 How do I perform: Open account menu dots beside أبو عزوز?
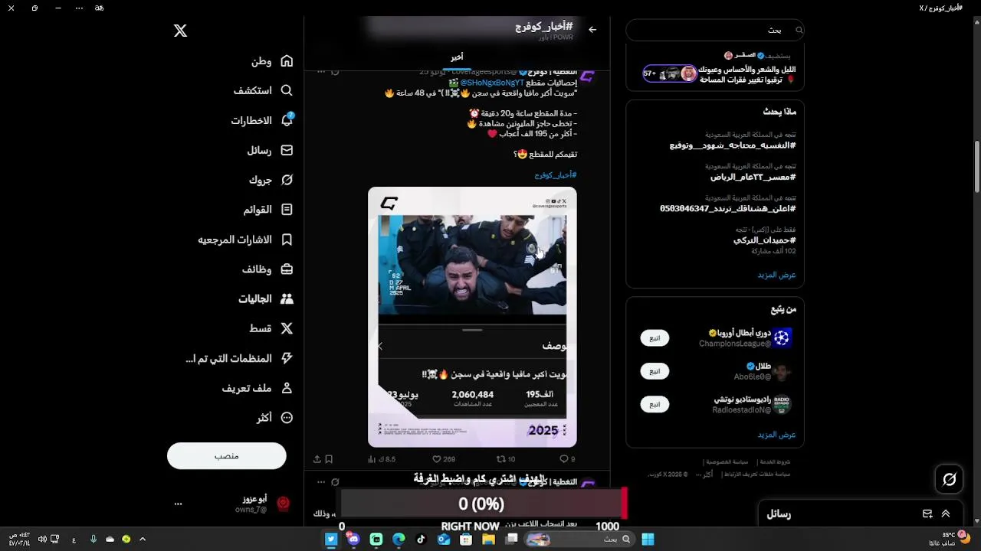[178, 504]
